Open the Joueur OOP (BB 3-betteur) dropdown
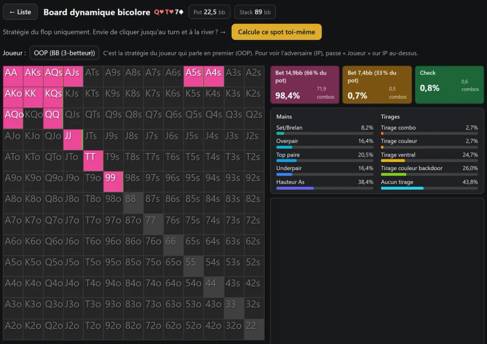The width and height of the screenshot is (487, 344). click(64, 53)
